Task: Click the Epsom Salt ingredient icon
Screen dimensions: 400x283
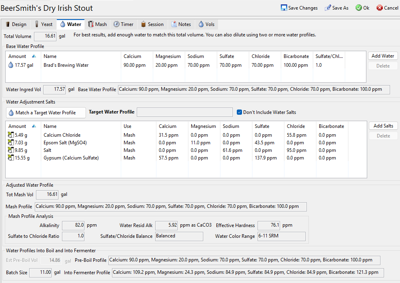Action: pos(11,143)
